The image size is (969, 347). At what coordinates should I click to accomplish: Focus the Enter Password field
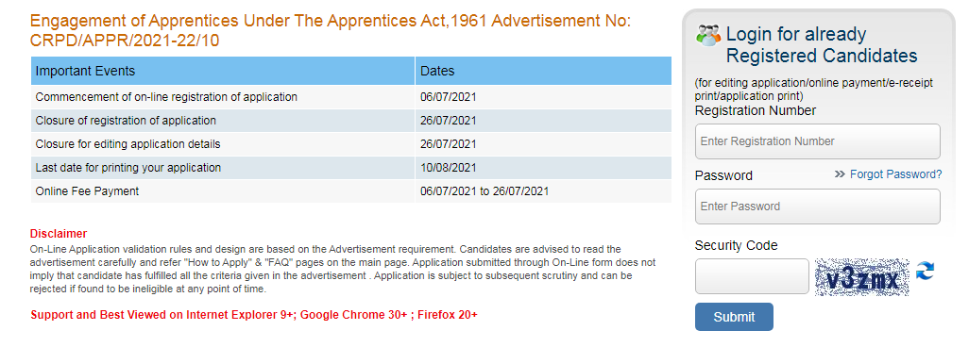(x=818, y=207)
